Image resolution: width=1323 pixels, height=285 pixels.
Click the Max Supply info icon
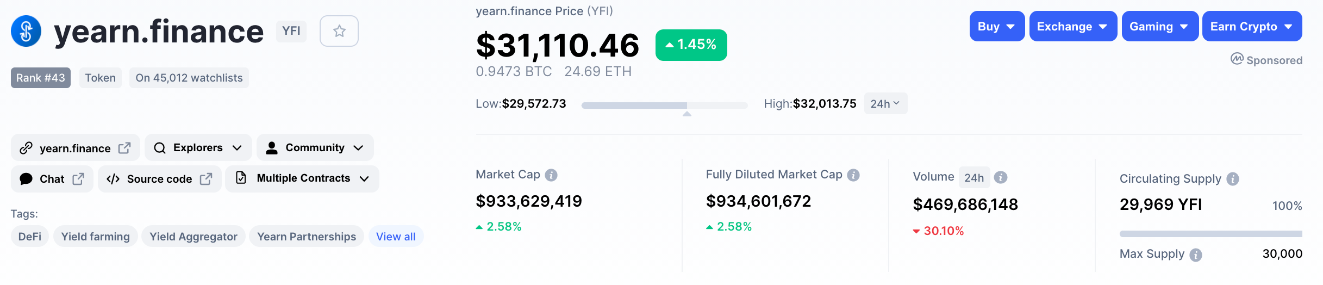[x=1196, y=255]
